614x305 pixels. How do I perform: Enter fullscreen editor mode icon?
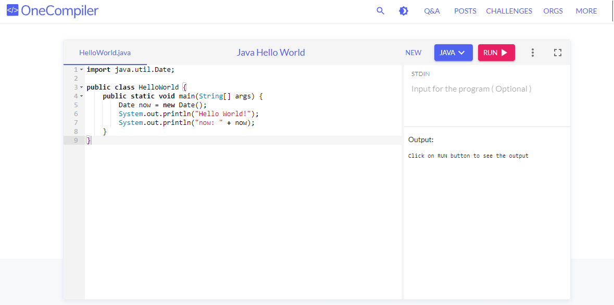tap(558, 53)
